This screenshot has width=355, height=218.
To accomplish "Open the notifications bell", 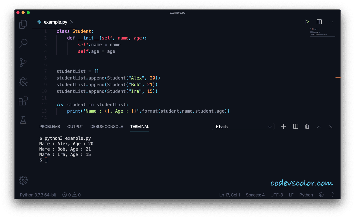I will (x=332, y=195).
